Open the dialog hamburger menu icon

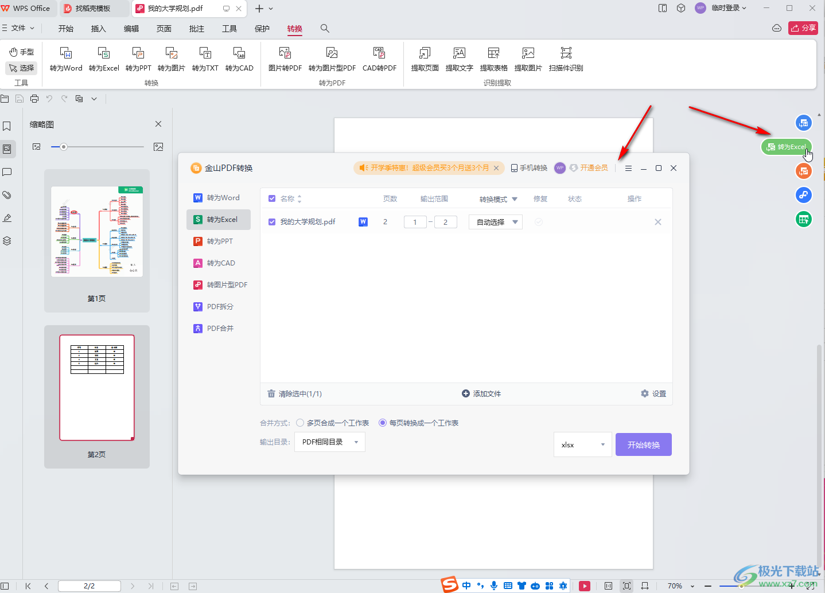628,168
